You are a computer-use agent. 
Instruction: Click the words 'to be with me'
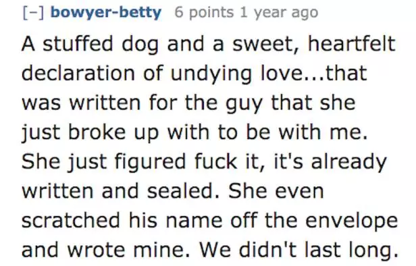click(x=293, y=132)
